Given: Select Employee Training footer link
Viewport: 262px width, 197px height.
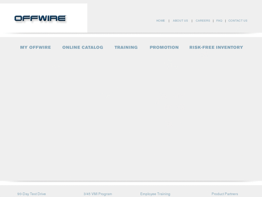Looking at the screenshot, I should 155,194.
